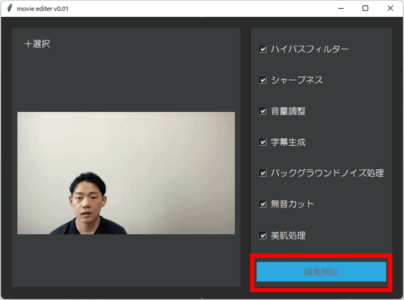Start editing with the 編集開始 button
The height and width of the screenshot is (300, 404).
[321, 272]
